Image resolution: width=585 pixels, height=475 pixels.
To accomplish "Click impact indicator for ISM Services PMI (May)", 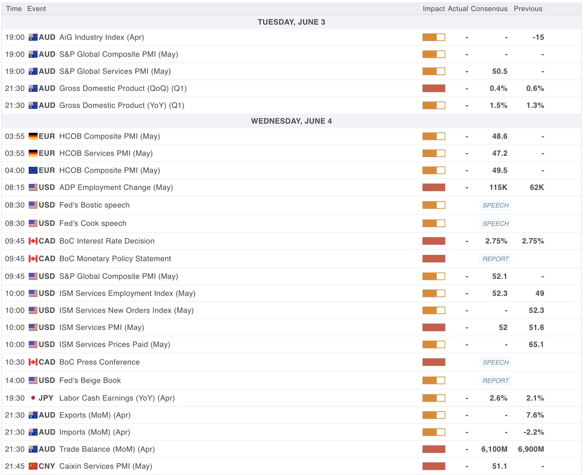I will 434,328.
